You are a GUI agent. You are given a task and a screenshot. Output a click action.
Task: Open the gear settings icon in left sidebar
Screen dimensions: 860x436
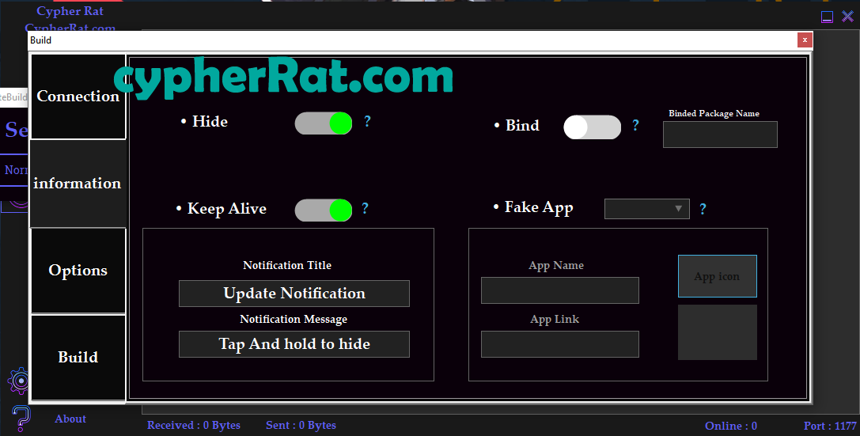[x=19, y=381]
